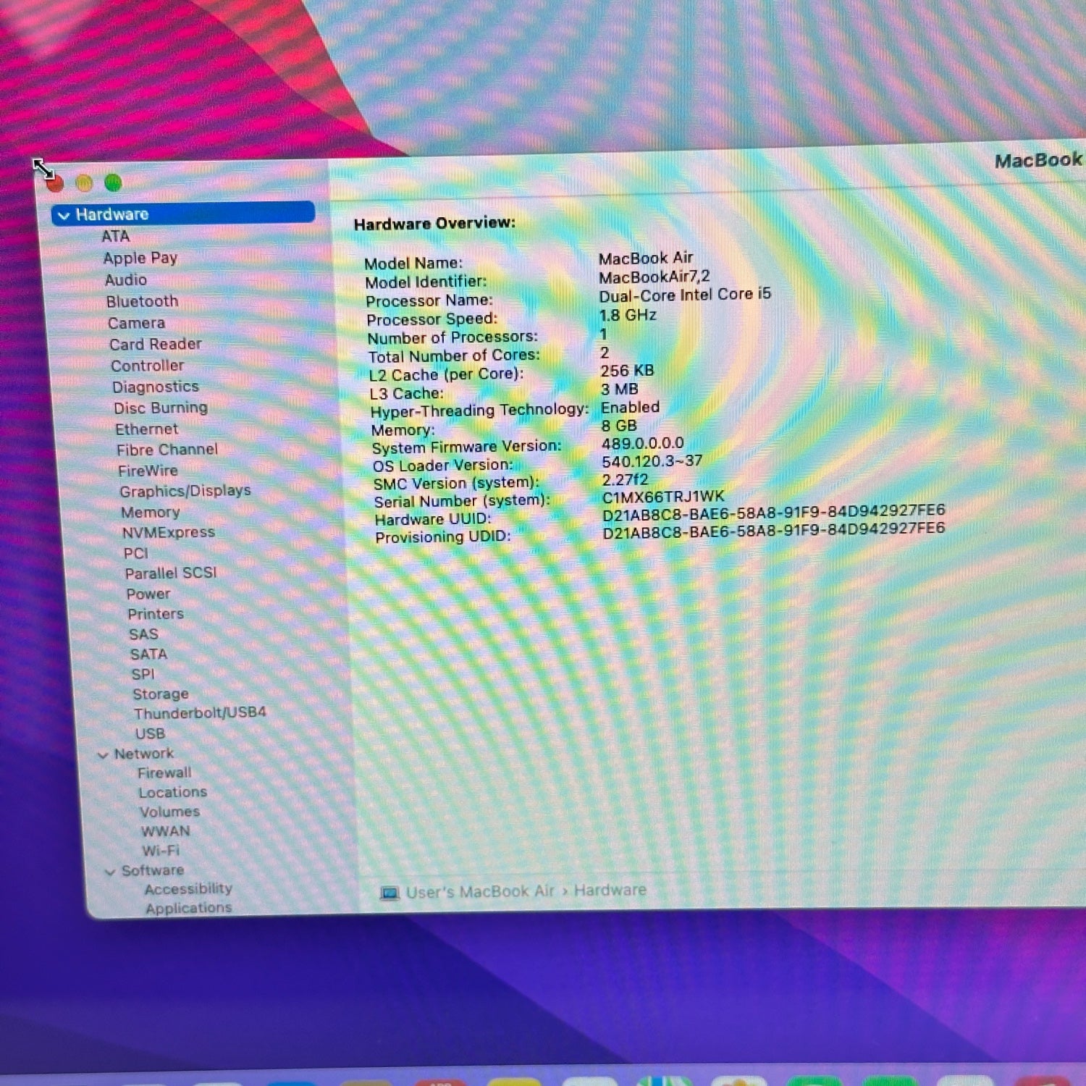Select Bluetooth in the hardware list

coord(142,301)
